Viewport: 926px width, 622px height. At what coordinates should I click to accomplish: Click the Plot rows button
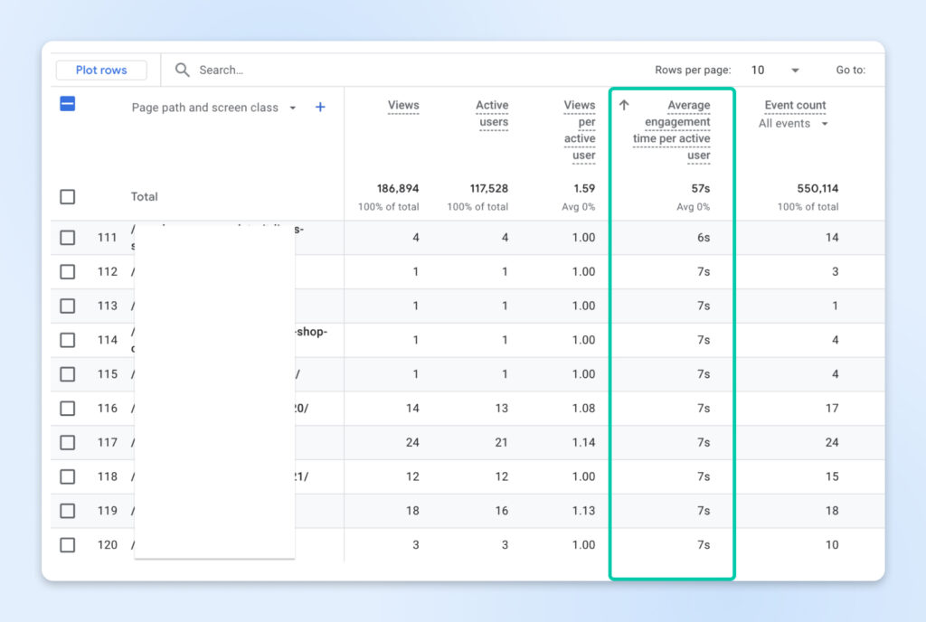101,71
